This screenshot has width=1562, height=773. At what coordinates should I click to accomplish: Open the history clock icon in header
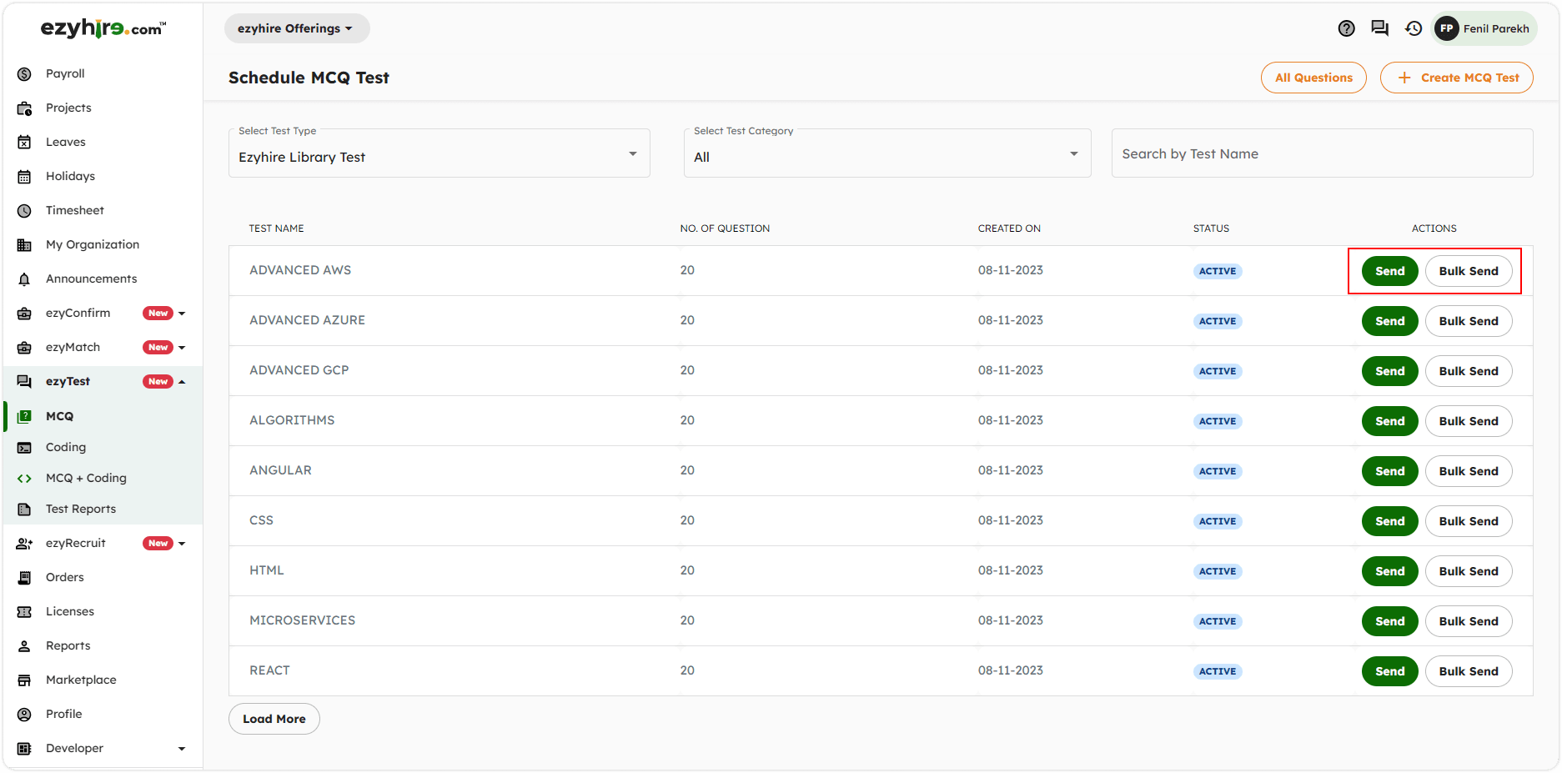point(1413,28)
